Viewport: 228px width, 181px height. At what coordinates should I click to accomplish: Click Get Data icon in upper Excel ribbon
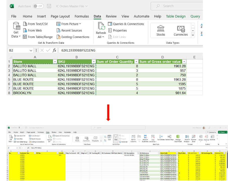(16, 26)
